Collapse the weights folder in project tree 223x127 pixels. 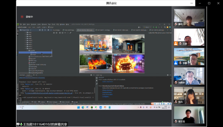tap(27, 50)
